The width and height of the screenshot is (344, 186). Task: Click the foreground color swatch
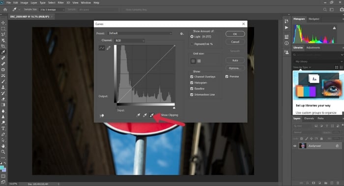[2, 168]
